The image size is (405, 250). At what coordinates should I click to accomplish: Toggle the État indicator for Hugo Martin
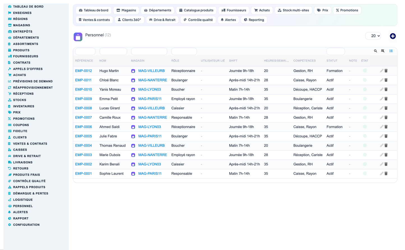point(365,71)
